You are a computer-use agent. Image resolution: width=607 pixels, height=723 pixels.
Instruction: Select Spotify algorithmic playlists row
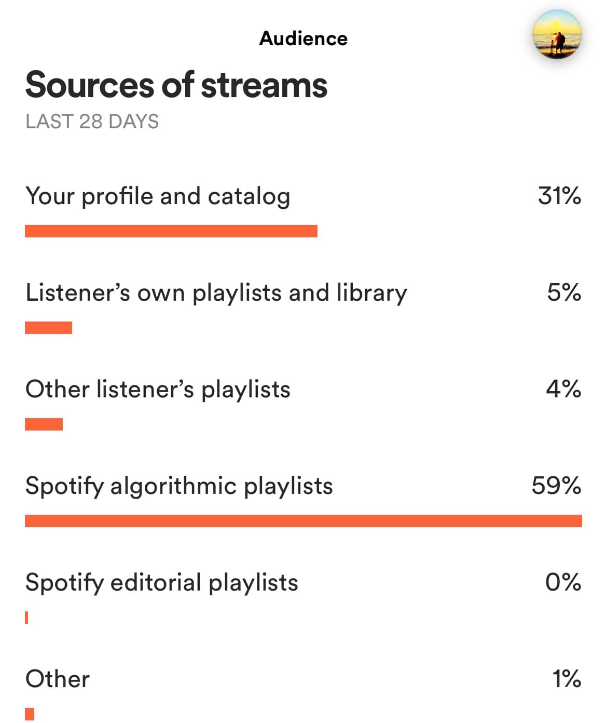(179, 486)
